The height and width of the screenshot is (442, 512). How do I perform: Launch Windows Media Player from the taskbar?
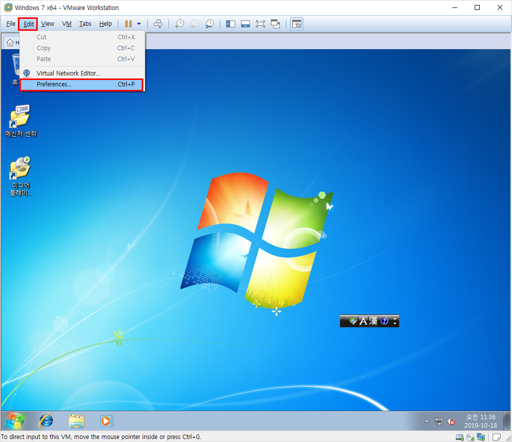point(106,421)
